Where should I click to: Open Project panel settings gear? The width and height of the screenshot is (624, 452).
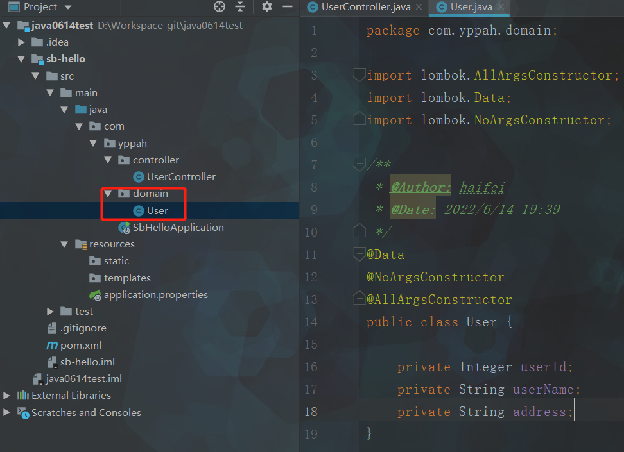[267, 7]
